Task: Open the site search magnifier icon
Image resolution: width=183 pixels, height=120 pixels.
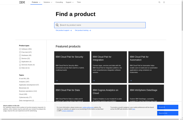Action: tap(159, 2)
